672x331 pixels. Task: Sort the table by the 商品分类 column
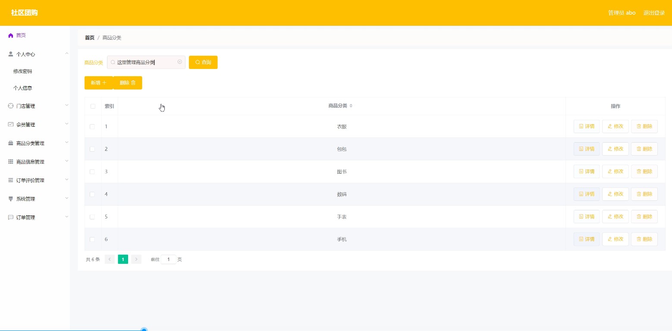(351, 106)
